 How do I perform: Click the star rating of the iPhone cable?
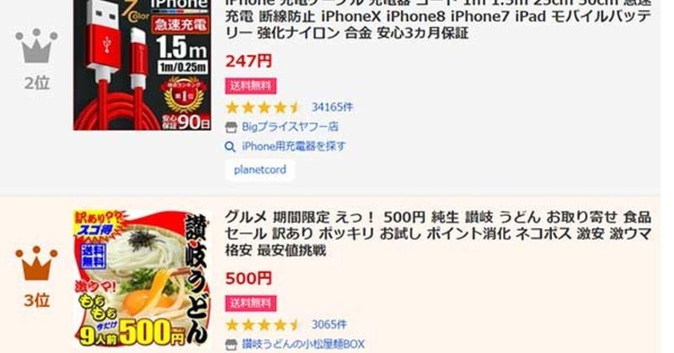263,107
